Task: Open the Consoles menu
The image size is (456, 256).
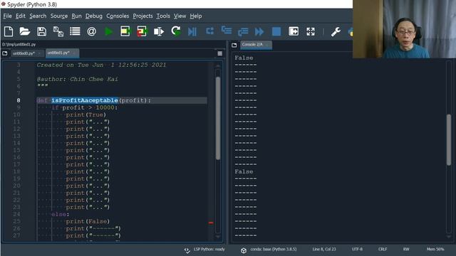Action: [x=118, y=16]
